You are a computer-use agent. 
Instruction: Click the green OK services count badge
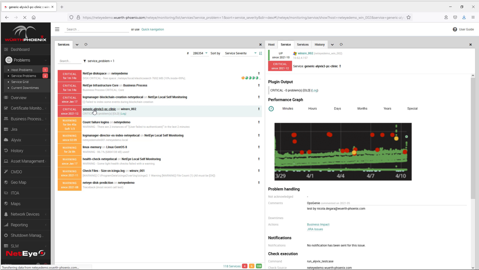pyautogui.click(x=259, y=266)
